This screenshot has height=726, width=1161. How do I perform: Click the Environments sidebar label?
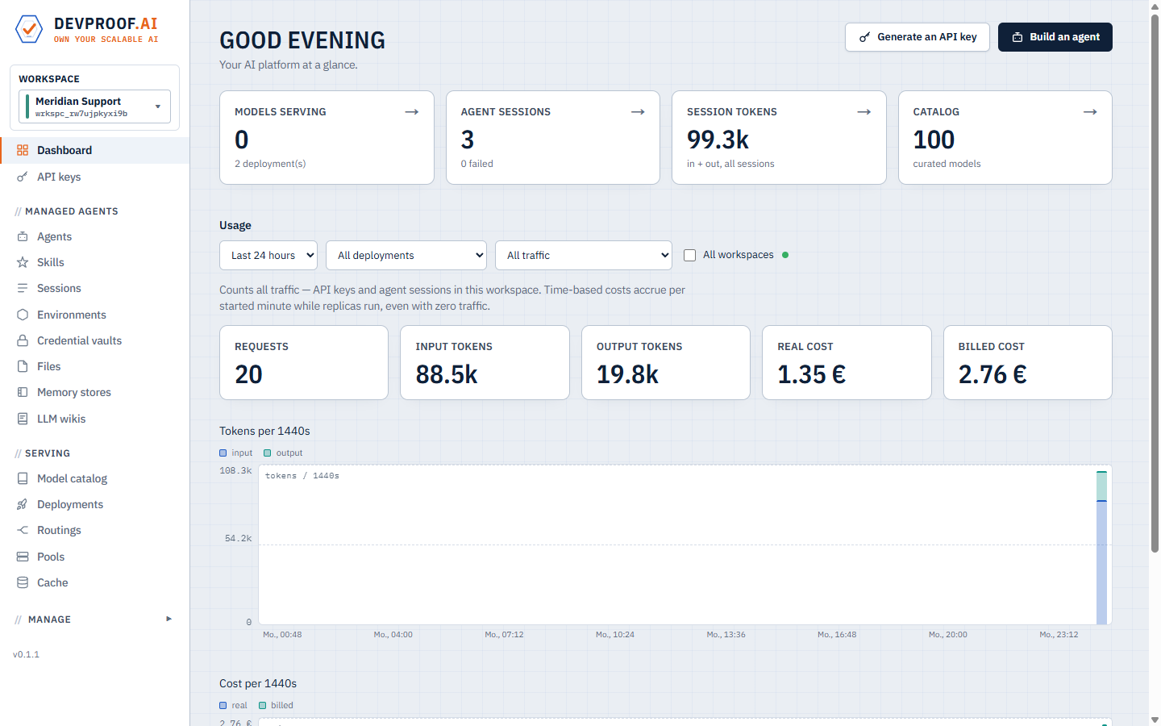72,315
